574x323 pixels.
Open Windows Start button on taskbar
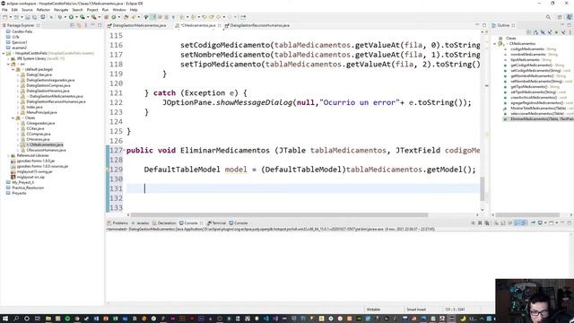coord(5,319)
